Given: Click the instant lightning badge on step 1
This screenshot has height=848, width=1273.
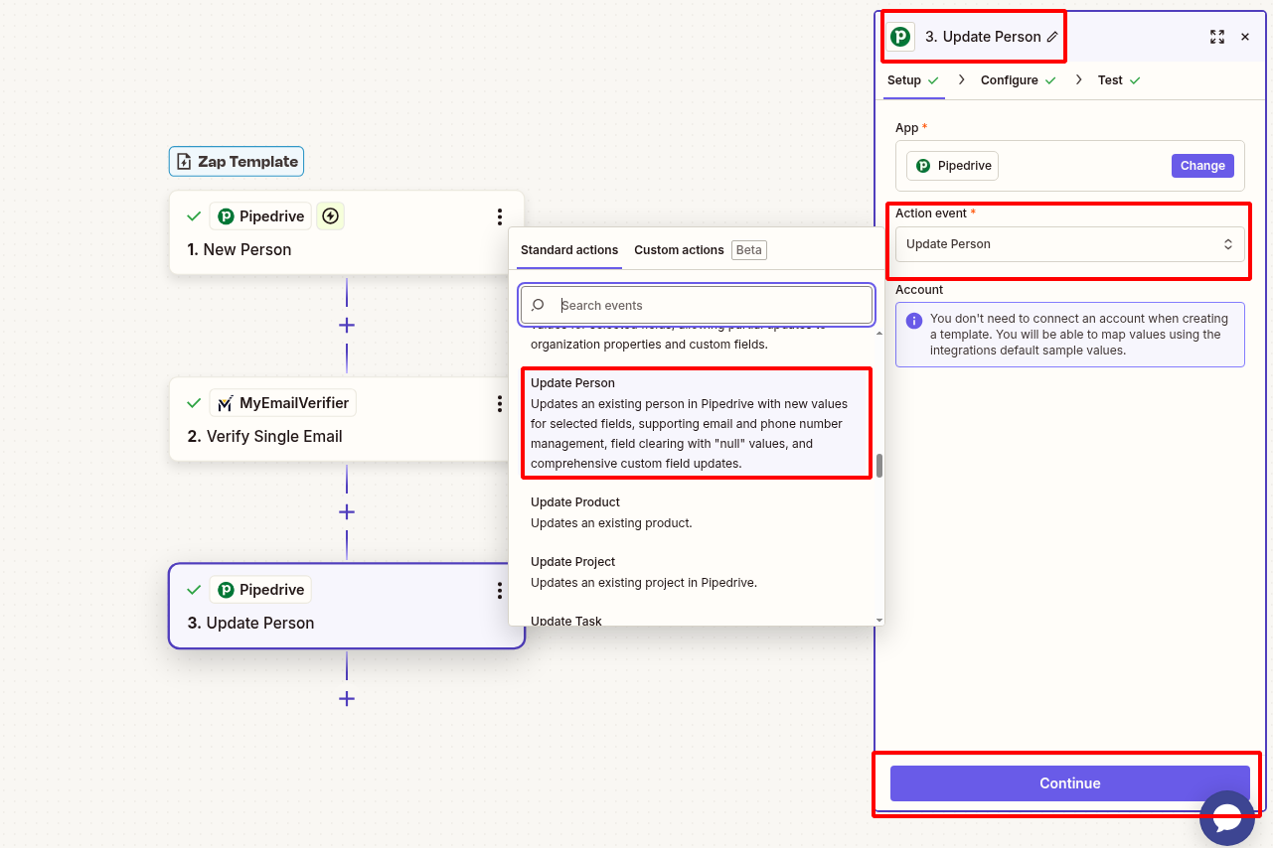Looking at the screenshot, I should pos(330,215).
